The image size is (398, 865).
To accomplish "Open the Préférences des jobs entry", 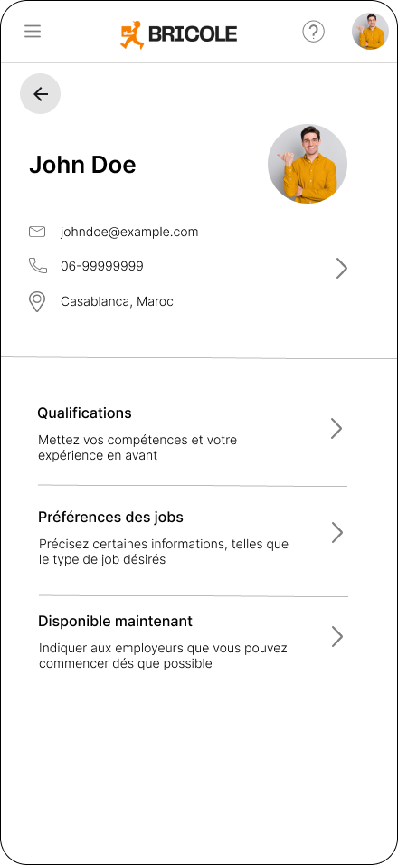I will click(x=193, y=537).
